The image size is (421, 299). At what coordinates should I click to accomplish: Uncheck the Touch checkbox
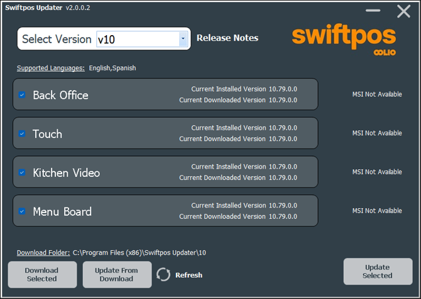pyautogui.click(x=22, y=134)
